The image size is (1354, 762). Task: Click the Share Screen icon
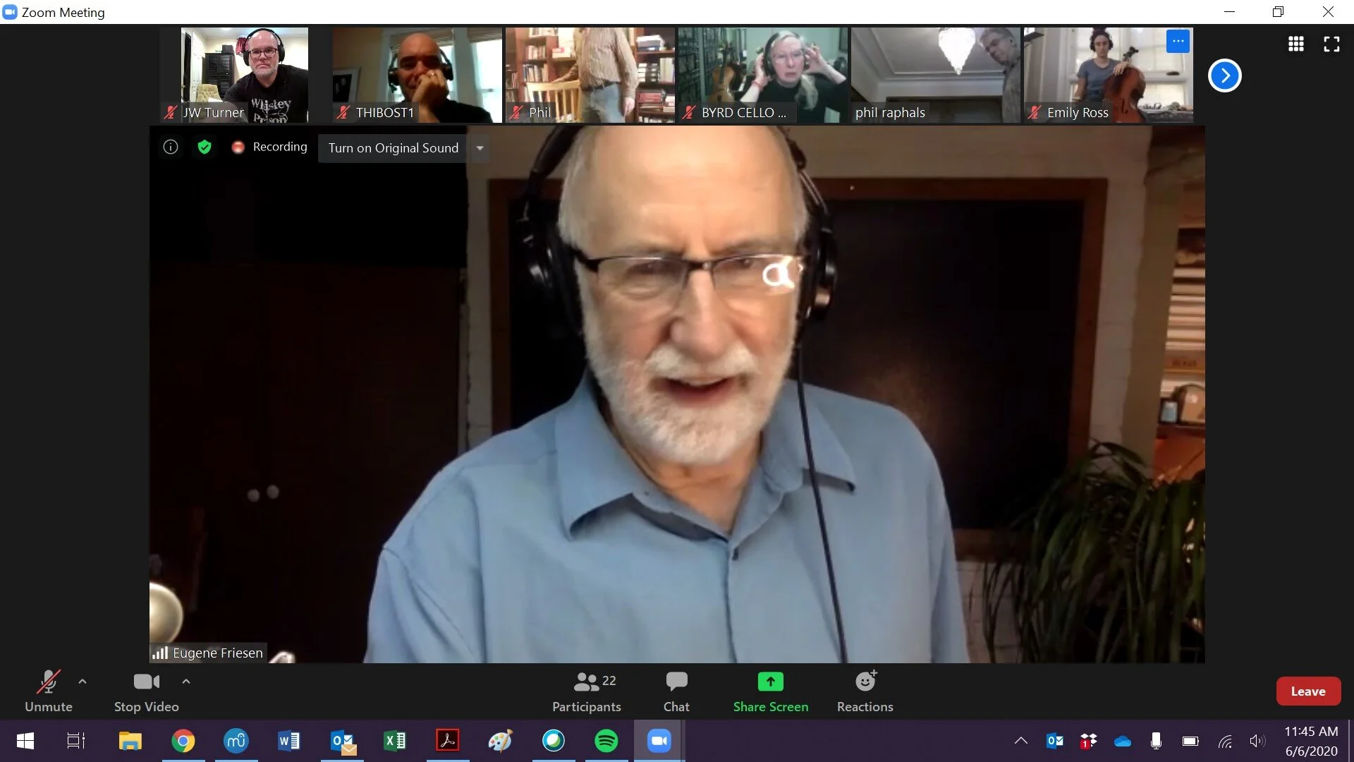pos(770,682)
